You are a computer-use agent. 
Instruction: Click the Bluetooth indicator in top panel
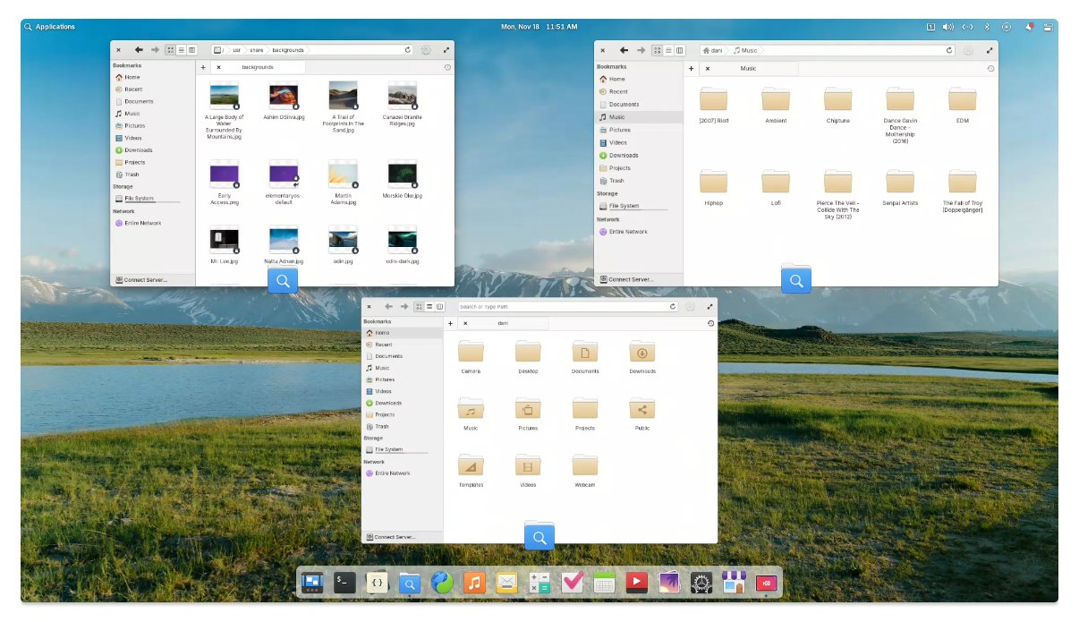[x=987, y=27]
